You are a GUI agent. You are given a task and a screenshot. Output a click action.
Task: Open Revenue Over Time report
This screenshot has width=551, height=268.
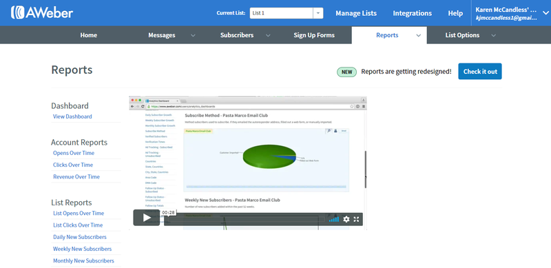pyautogui.click(x=76, y=176)
